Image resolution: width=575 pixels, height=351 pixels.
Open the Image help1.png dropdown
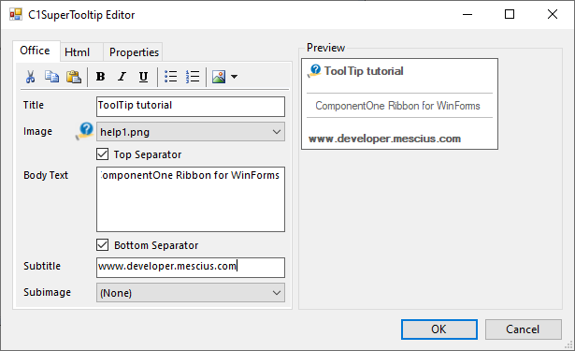(x=191, y=132)
